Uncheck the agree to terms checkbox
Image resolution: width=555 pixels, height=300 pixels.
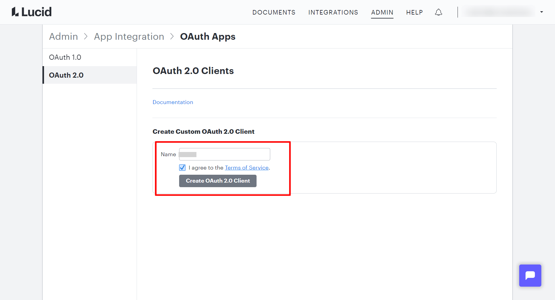[x=182, y=167]
